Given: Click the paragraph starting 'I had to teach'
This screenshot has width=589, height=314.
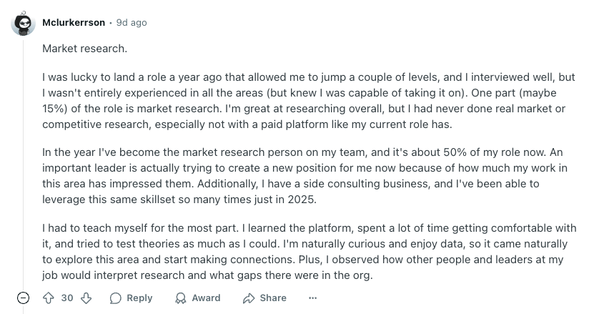Looking at the screenshot, I should [309, 252].
